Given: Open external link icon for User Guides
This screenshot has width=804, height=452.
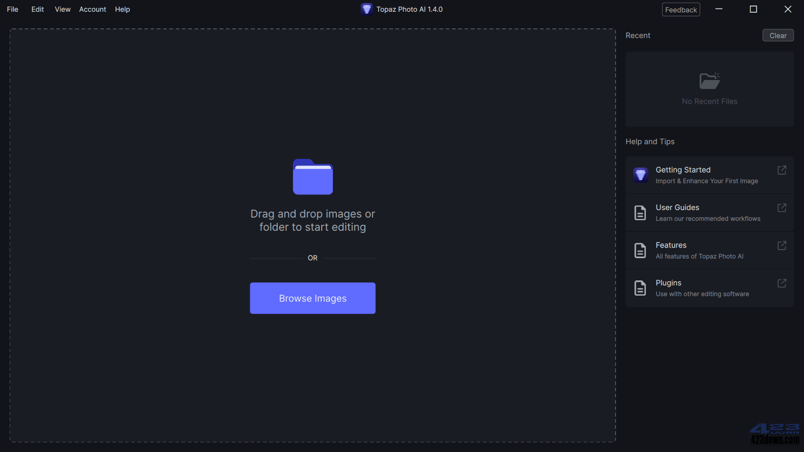Looking at the screenshot, I should (782, 208).
